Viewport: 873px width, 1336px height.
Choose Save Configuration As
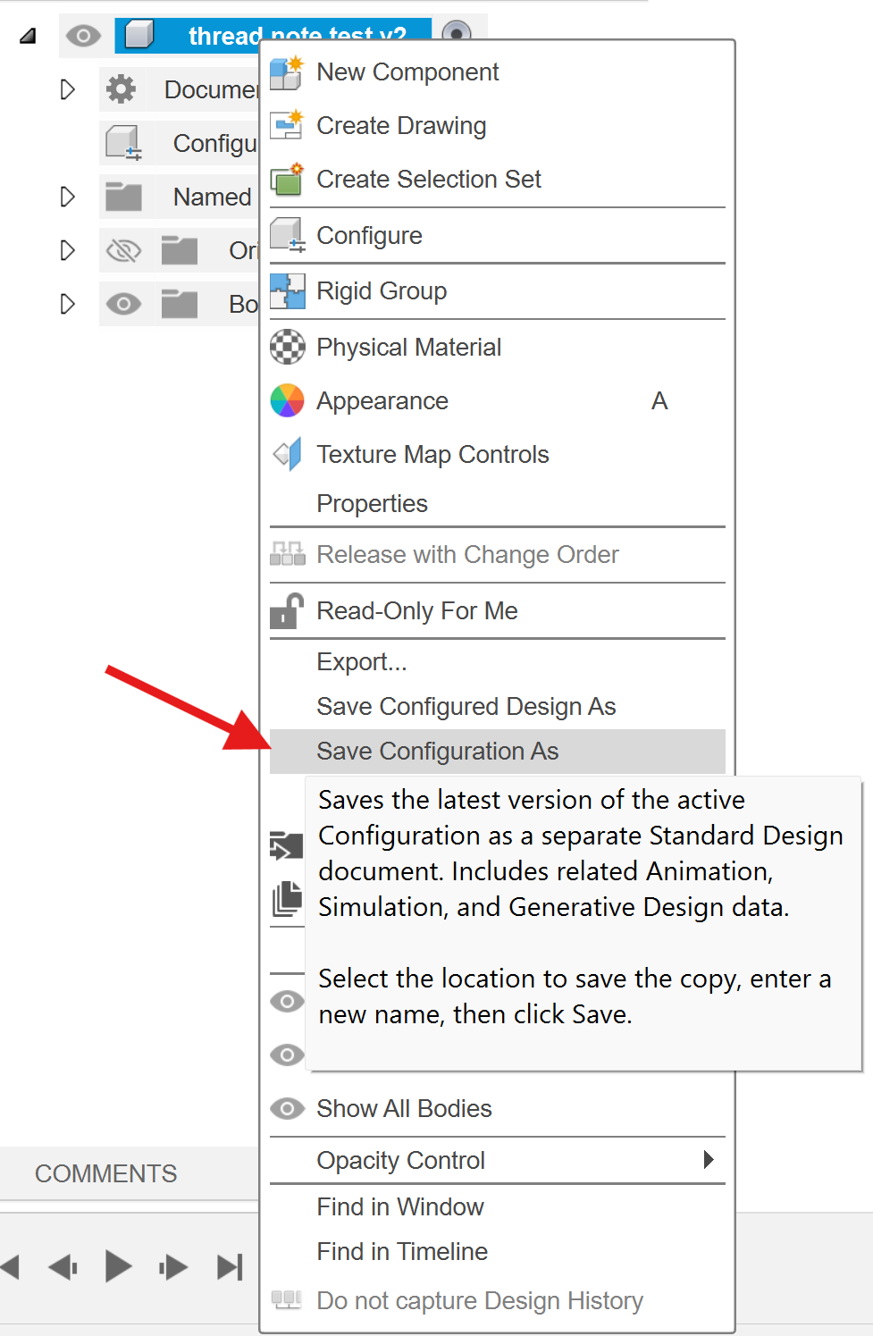coord(437,752)
